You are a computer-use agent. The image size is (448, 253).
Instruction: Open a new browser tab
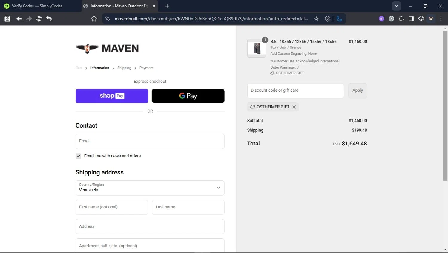click(x=167, y=6)
